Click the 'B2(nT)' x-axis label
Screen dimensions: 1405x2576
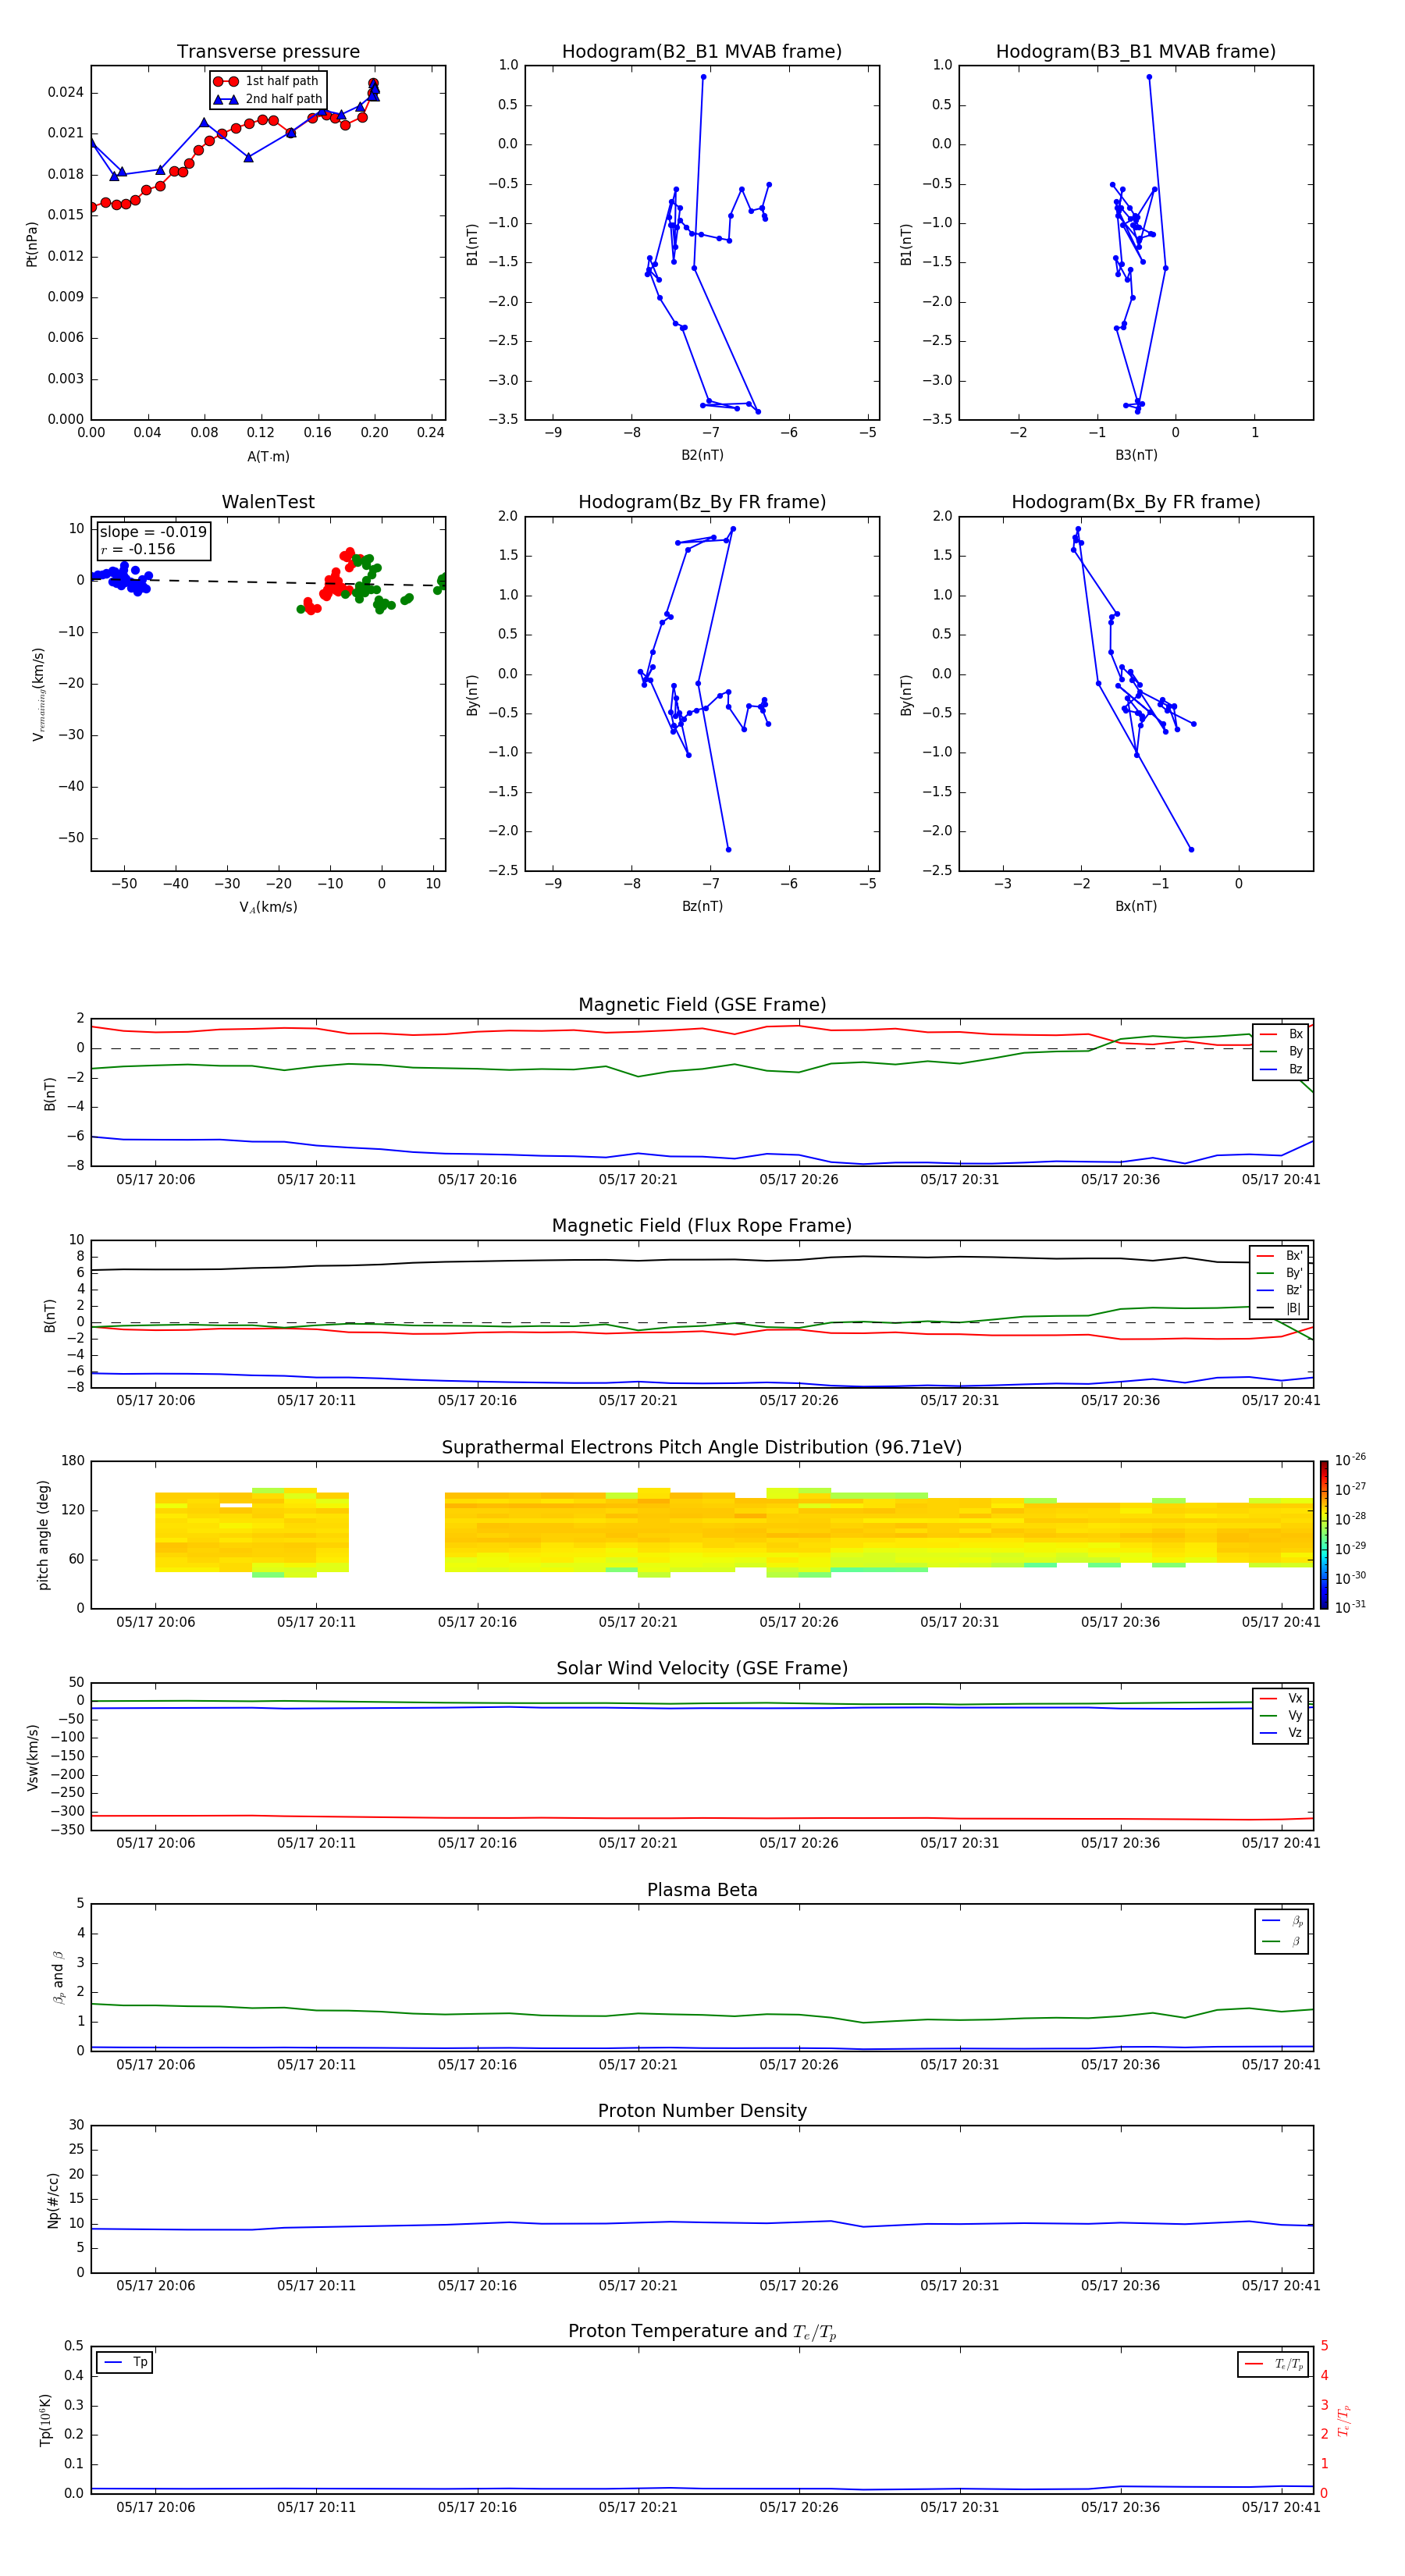pyautogui.click(x=702, y=455)
